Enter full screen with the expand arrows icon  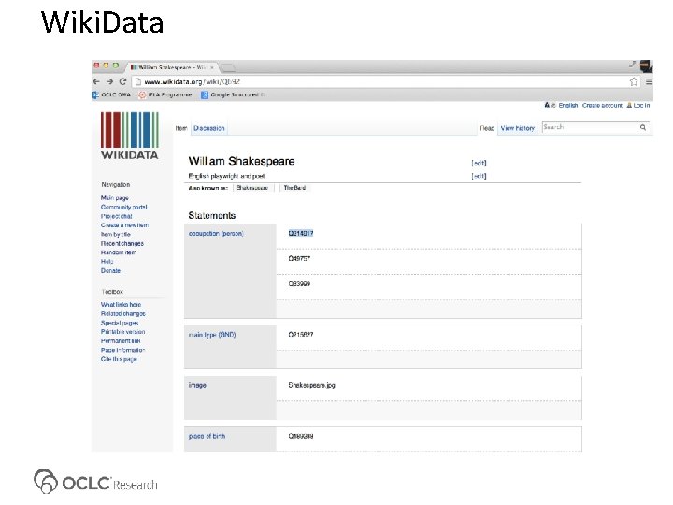click(x=632, y=64)
